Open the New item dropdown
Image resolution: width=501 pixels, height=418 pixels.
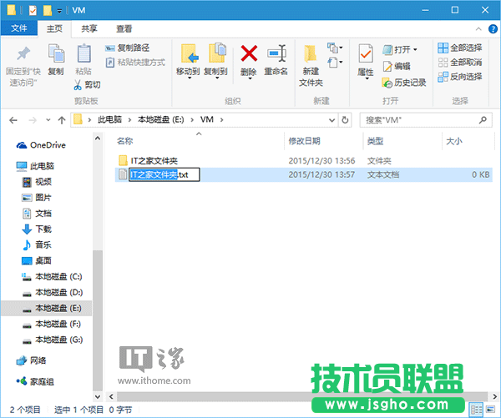click(x=335, y=48)
